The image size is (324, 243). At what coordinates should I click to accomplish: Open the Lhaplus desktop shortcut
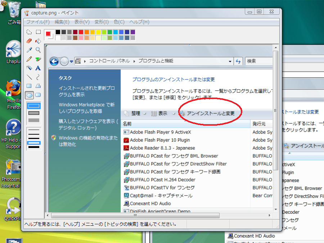pos(13,51)
